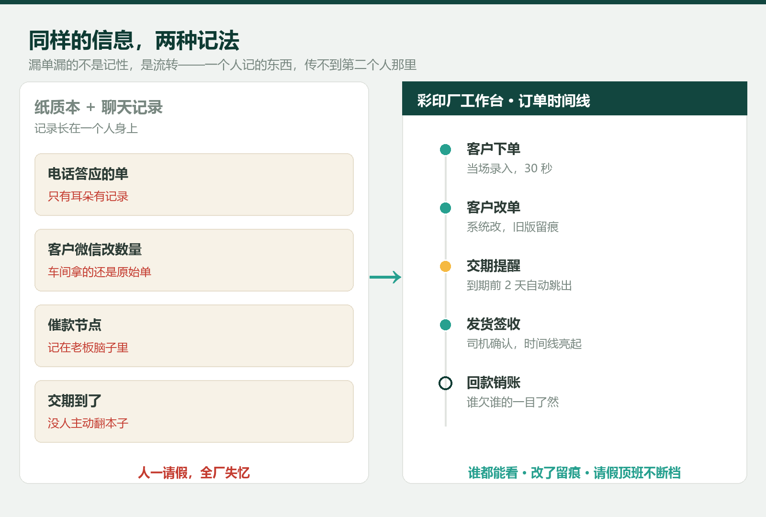Click the red text 记在老板脑子里
This screenshot has height=517, width=766.
tap(88, 348)
